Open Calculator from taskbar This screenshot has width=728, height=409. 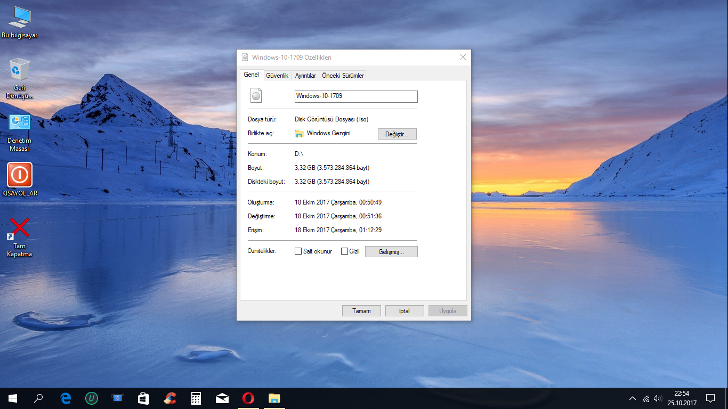pyautogui.click(x=196, y=398)
